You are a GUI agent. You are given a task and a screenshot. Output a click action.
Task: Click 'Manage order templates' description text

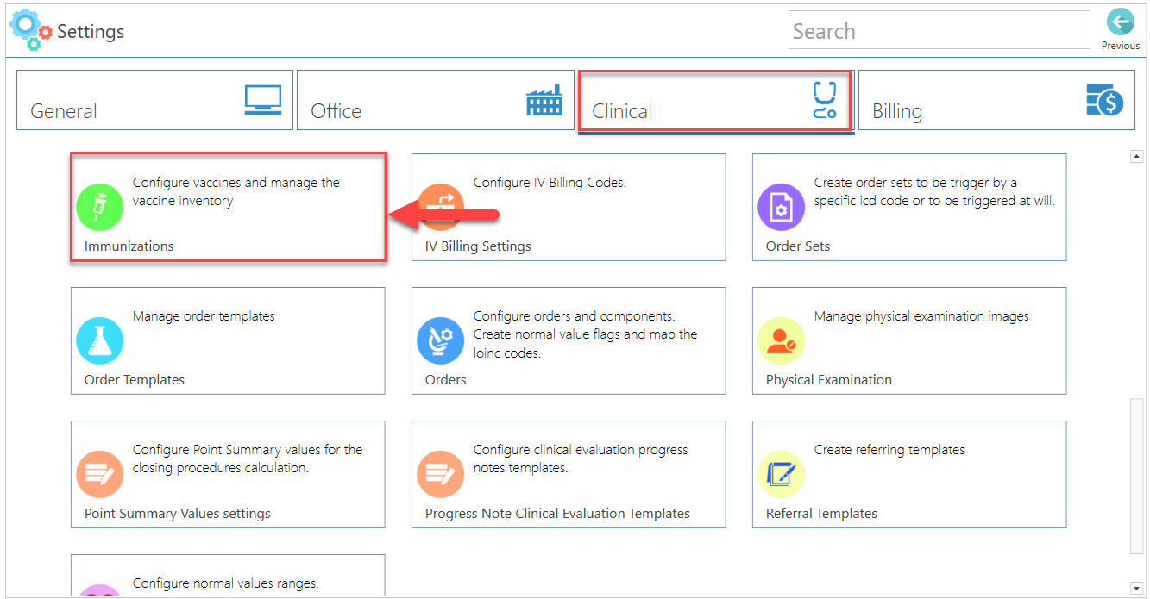(204, 316)
